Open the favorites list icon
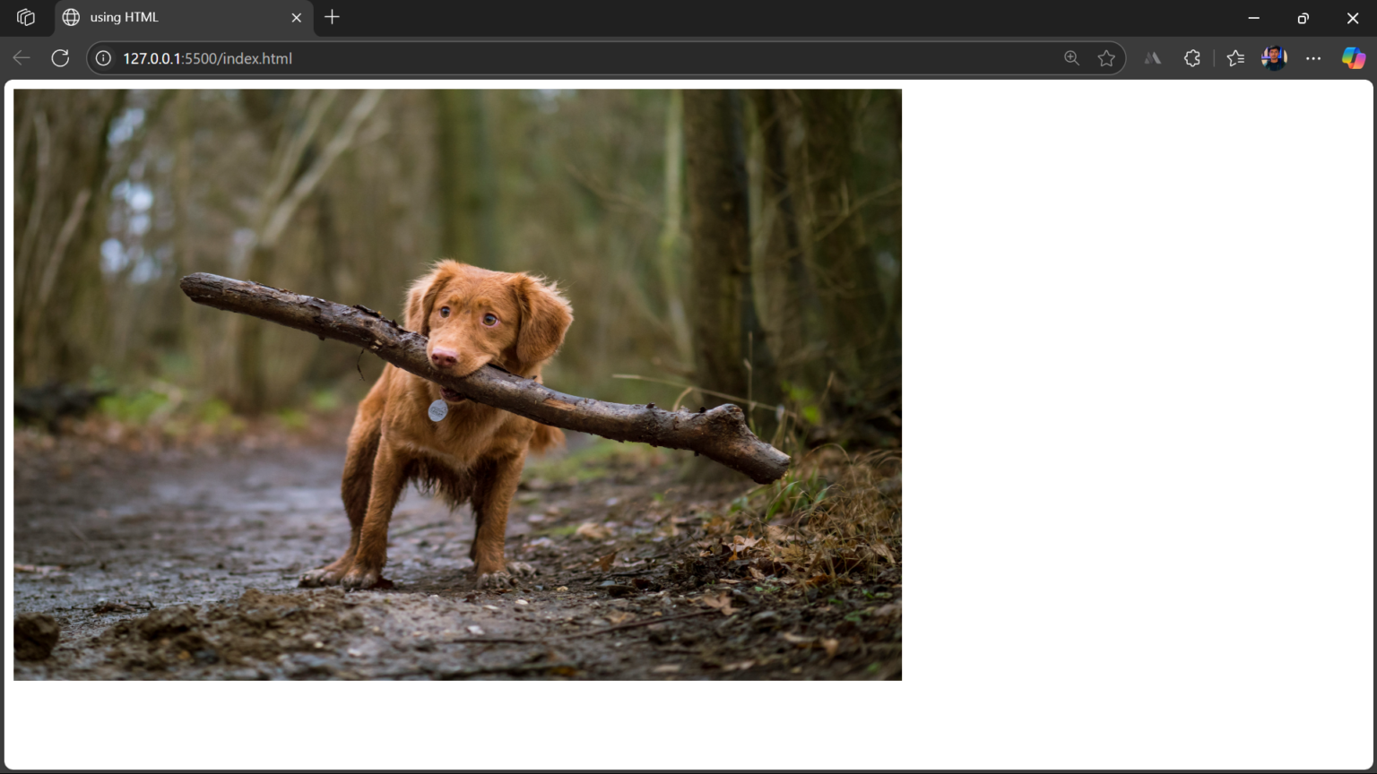 [1235, 57]
